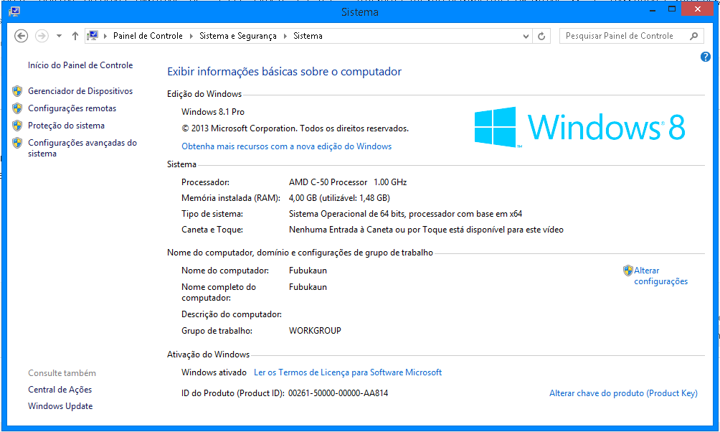The width and height of the screenshot is (720, 432).
Task: Click the 4,00 GB memory value
Action: click(339, 198)
